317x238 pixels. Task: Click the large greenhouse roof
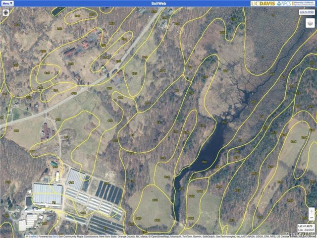47,194
